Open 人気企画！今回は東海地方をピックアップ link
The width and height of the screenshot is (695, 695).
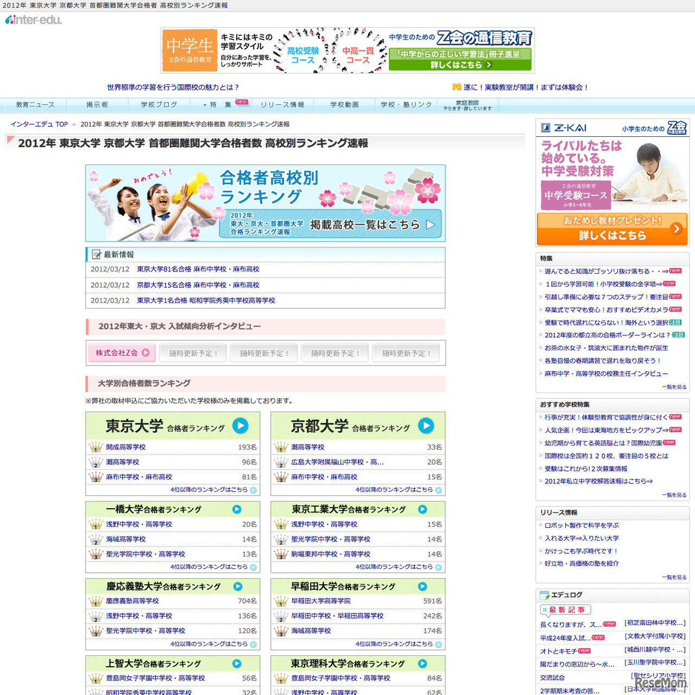tap(606, 430)
